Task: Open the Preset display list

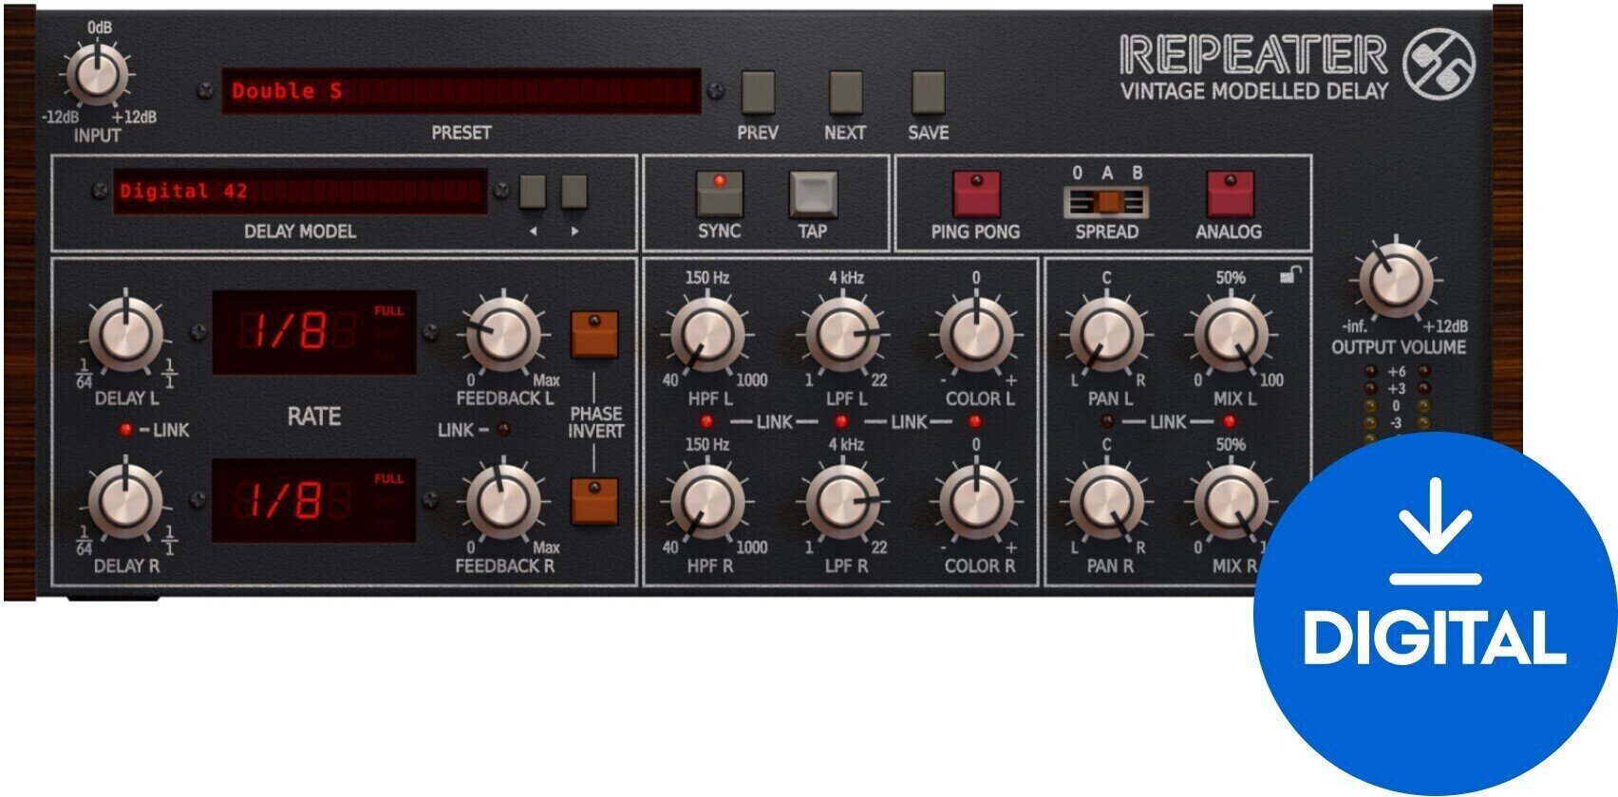Action: [461, 92]
